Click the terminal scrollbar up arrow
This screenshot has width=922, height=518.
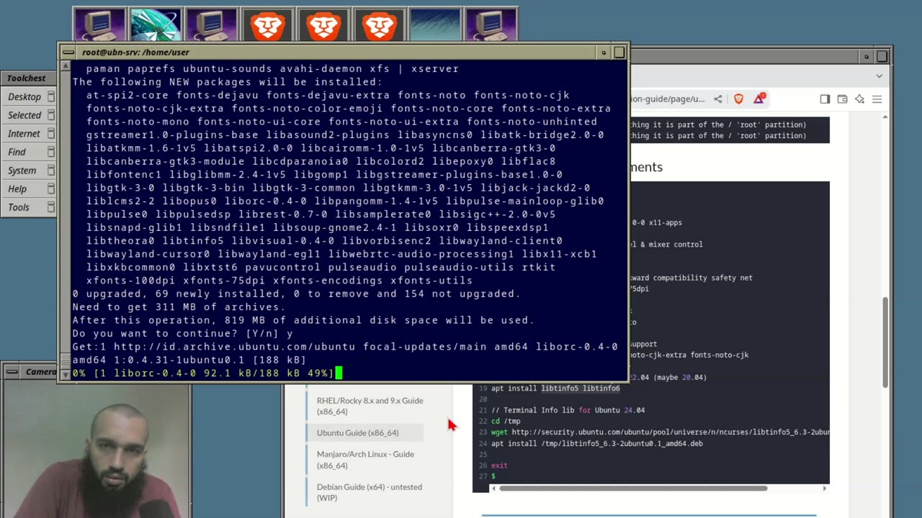66,65
